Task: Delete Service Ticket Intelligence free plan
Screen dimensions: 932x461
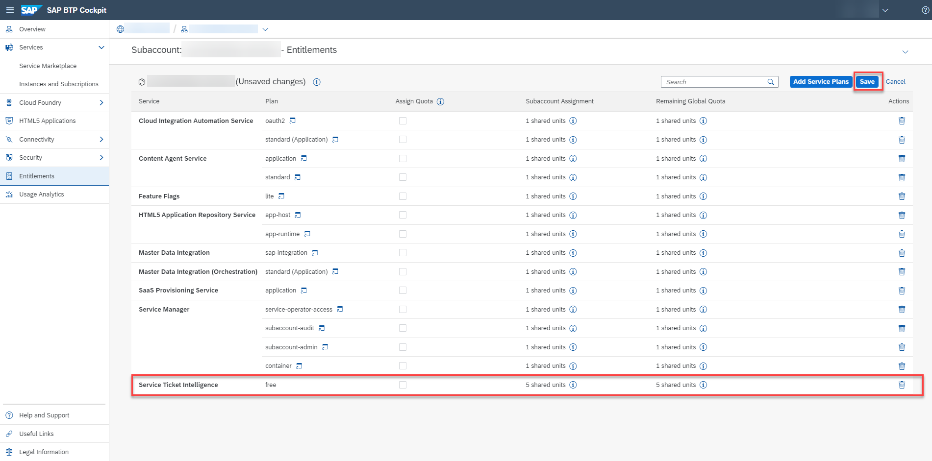Action: [902, 385]
